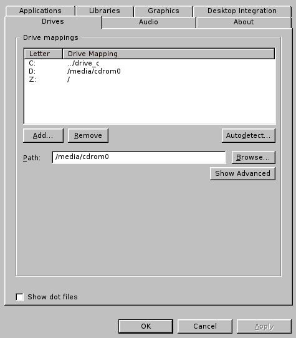The height and width of the screenshot is (338, 296).
Task: Click the Add... drive button
Action: pyautogui.click(x=43, y=135)
